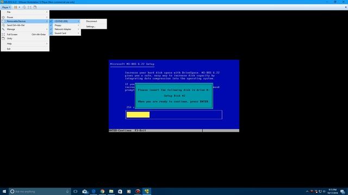The width and height of the screenshot is (348, 195).
Task: Click the pause VM icon in toolbar
Action: (16, 7)
